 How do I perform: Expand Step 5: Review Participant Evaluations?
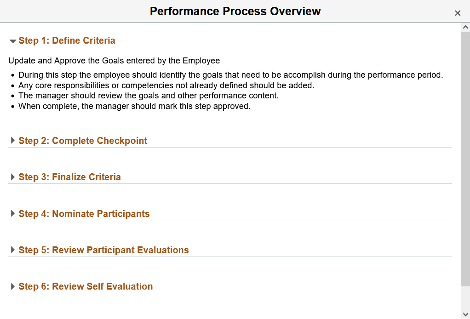pyautogui.click(x=12, y=250)
